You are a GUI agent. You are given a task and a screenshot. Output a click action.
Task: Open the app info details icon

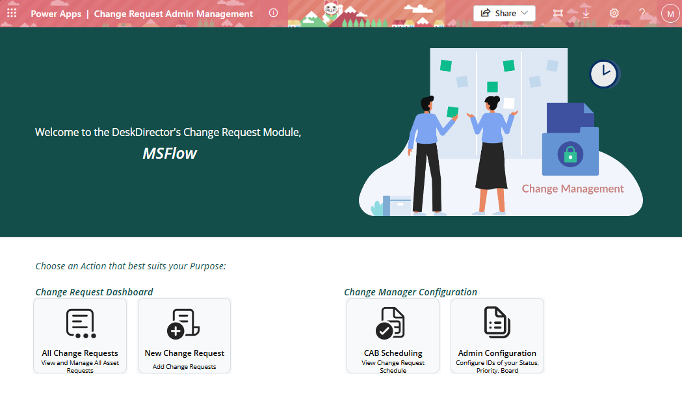click(273, 13)
